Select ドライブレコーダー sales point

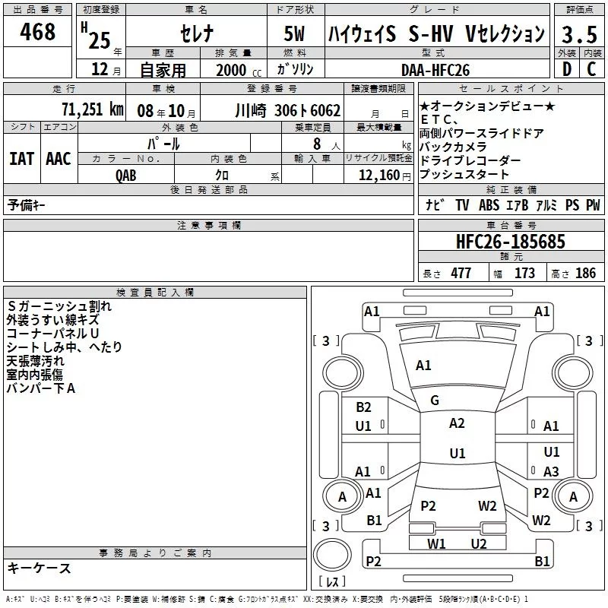(470, 160)
